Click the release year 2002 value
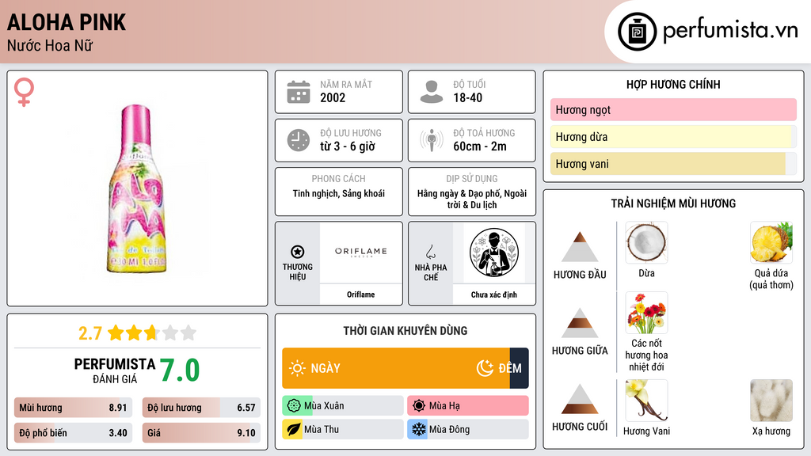 (333, 97)
